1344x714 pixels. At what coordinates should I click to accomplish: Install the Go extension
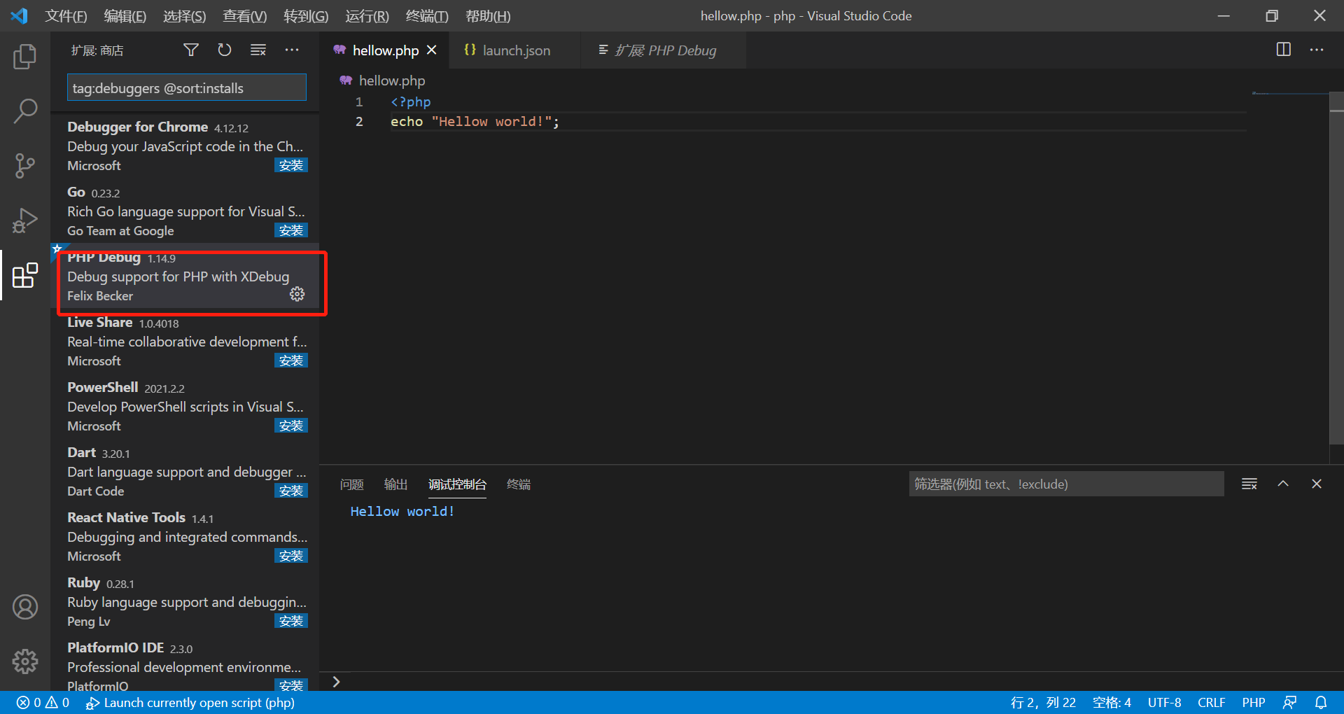(x=291, y=230)
